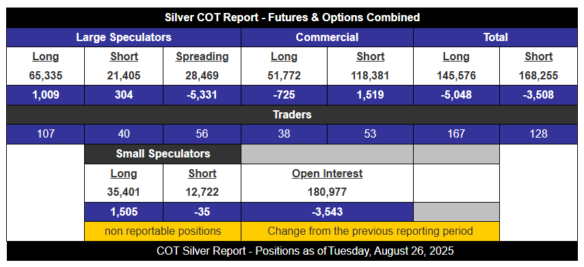Select the Open Interest label
The height and width of the screenshot is (267, 584).
tap(327, 173)
